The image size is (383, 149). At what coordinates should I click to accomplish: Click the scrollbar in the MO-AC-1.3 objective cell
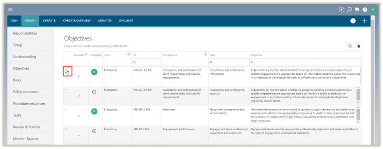point(358,95)
